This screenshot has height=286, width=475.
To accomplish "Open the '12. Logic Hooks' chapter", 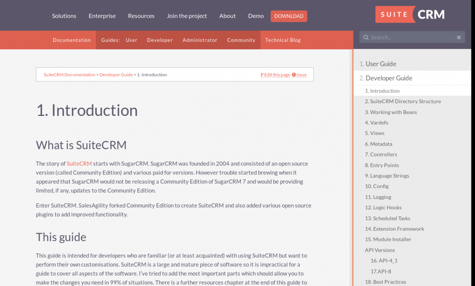I will 383,207.
